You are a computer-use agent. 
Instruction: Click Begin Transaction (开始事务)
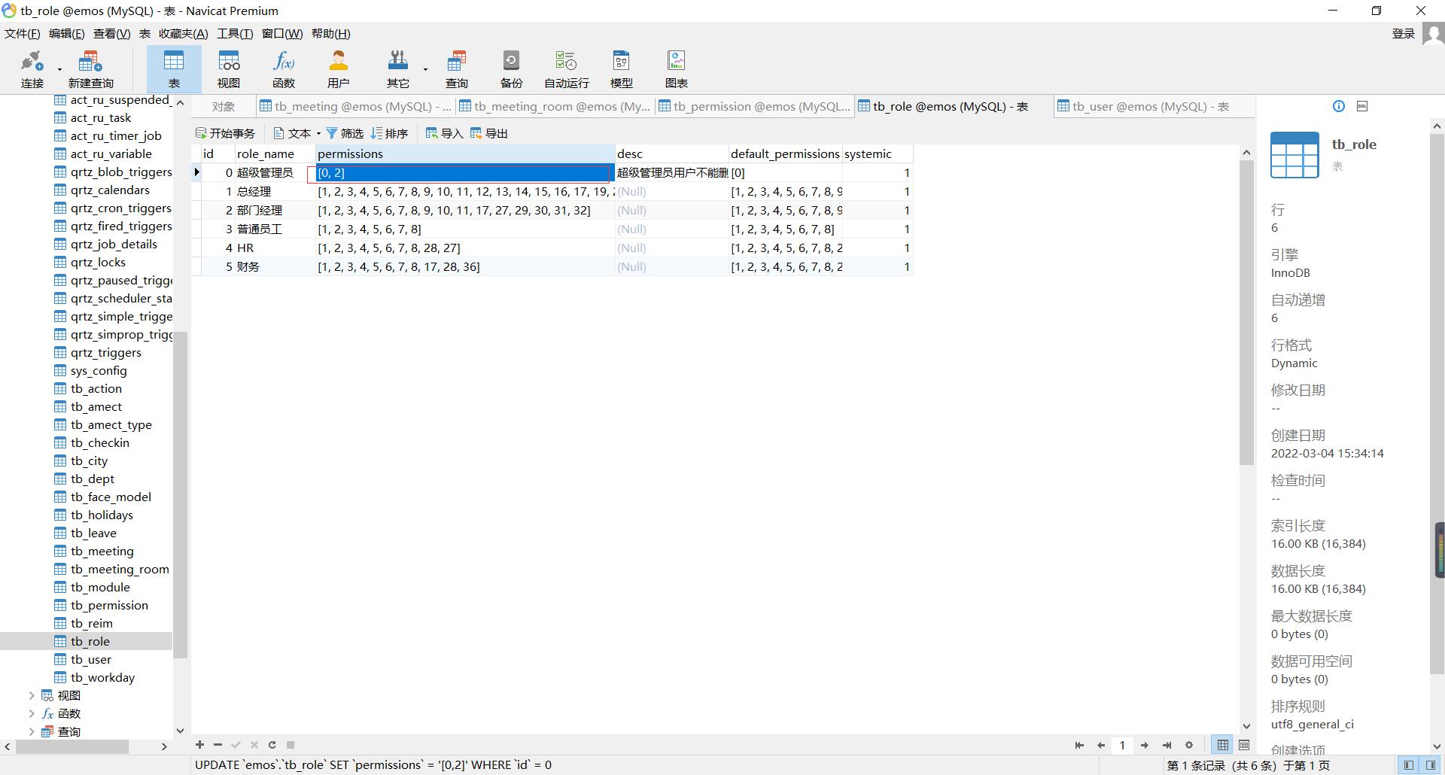click(x=226, y=133)
